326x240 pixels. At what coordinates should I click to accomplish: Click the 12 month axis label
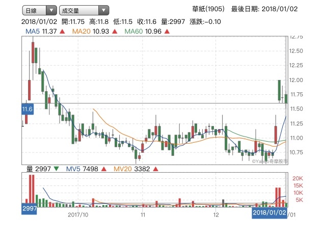216,215
